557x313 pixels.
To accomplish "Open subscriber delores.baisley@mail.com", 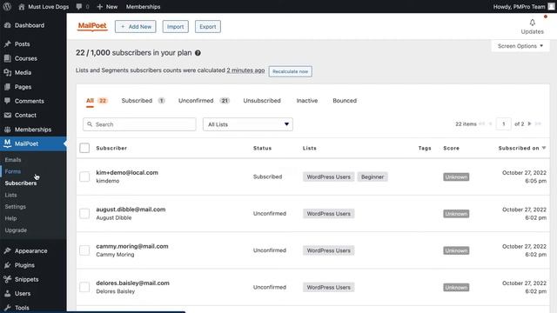I will coord(132,283).
